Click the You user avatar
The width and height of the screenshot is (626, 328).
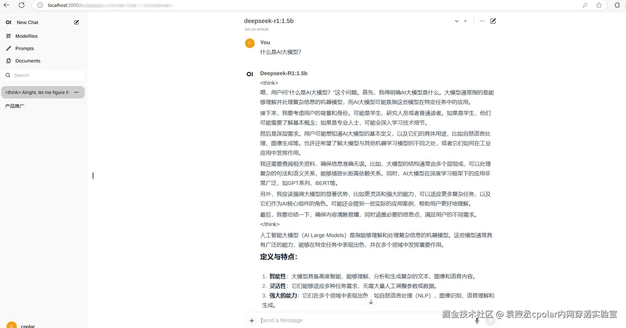(x=250, y=43)
